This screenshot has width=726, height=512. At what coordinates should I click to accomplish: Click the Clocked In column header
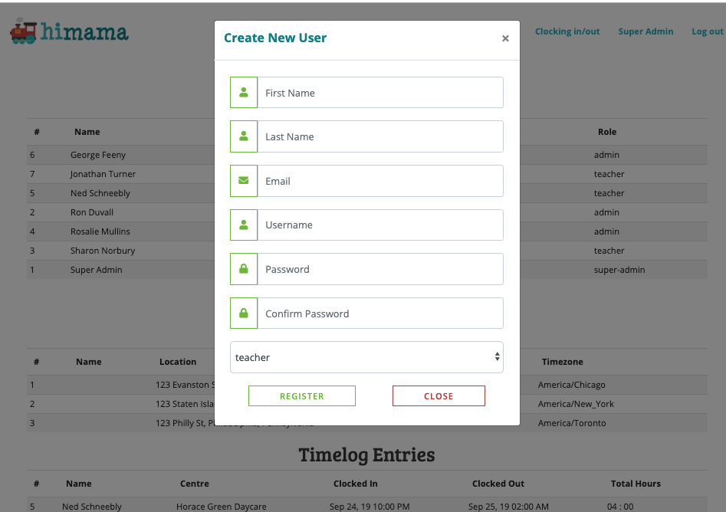click(356, 484)
